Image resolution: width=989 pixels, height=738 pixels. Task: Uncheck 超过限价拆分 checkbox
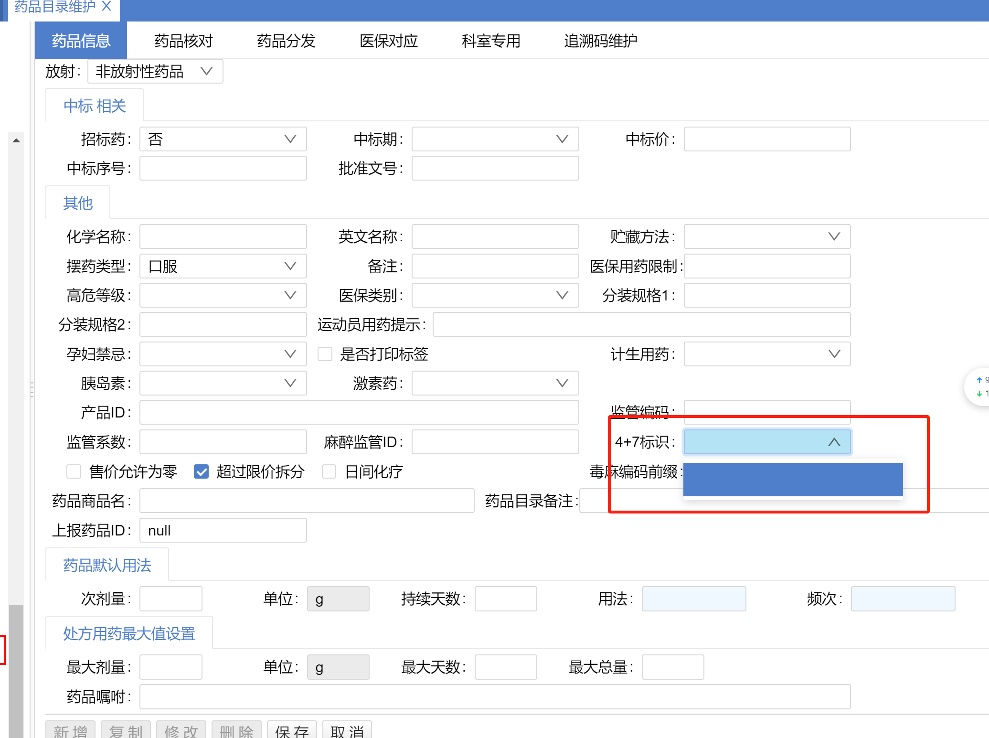pos(202,472)
